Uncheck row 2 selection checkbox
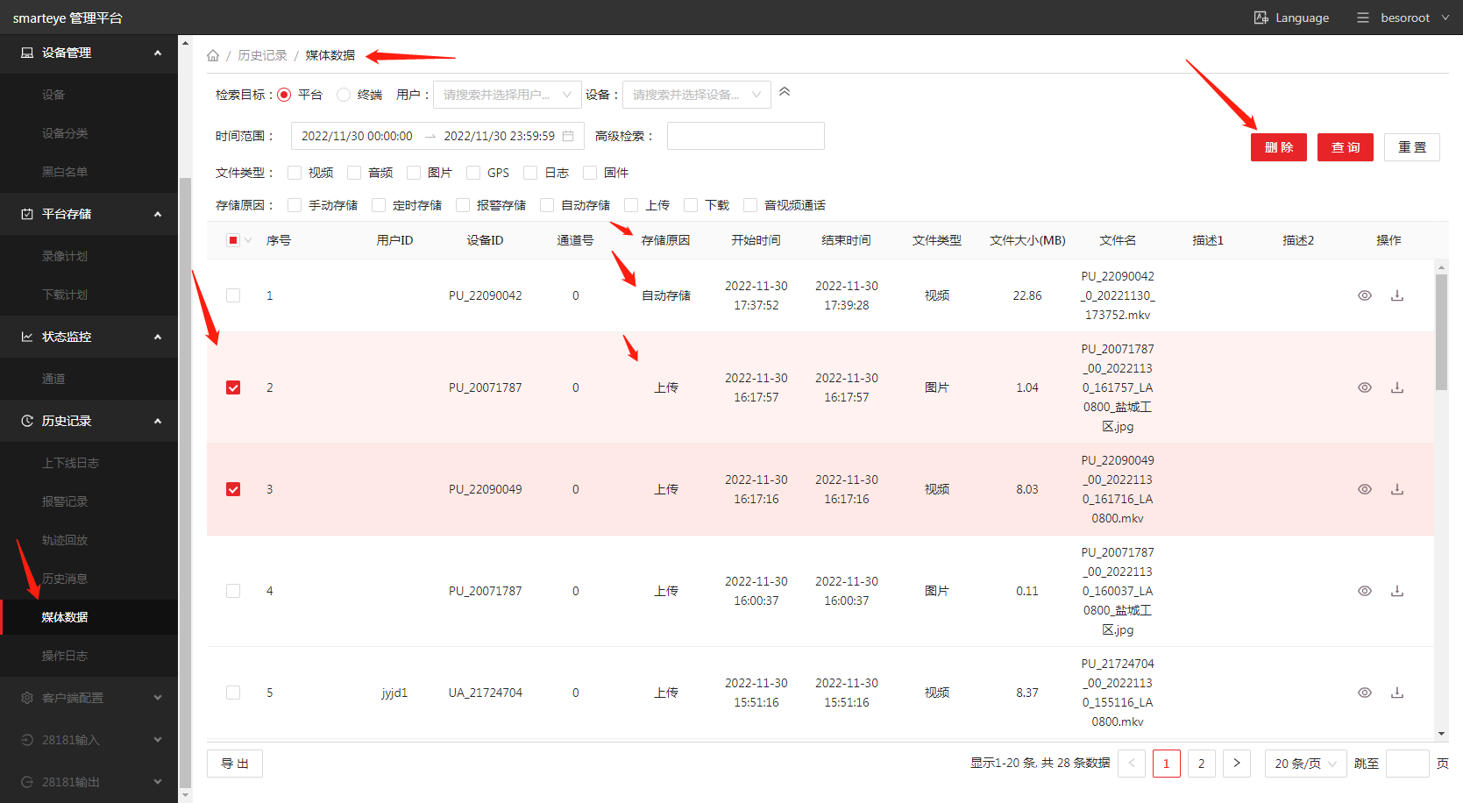The height and width of the screenshot is (803, 1463). click(x=233, y=387)
